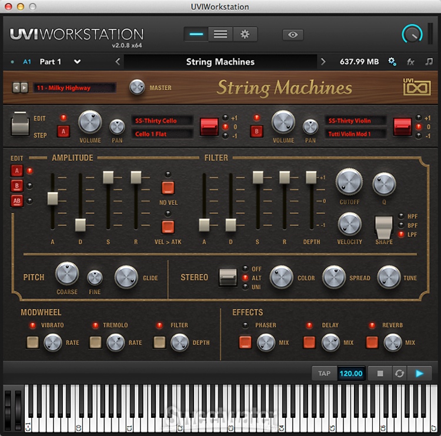Image resolution: width=441 pixels, height=436 pixels.
Task: Click the 120.00 tempo field
Action: pos(351,373)
